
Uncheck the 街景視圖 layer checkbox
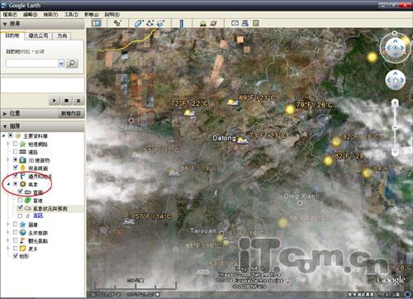pyautogui.click(x=16, y=168)
